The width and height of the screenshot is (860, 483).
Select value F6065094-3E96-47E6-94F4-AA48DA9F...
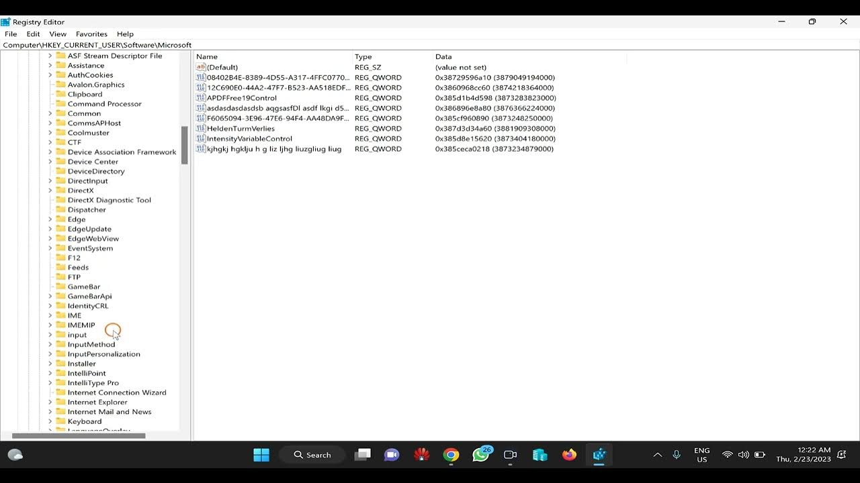tap(277, 118)
